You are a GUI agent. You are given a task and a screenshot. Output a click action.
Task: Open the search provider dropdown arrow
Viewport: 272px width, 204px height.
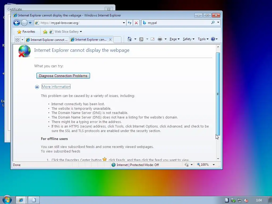coord(218,23)
